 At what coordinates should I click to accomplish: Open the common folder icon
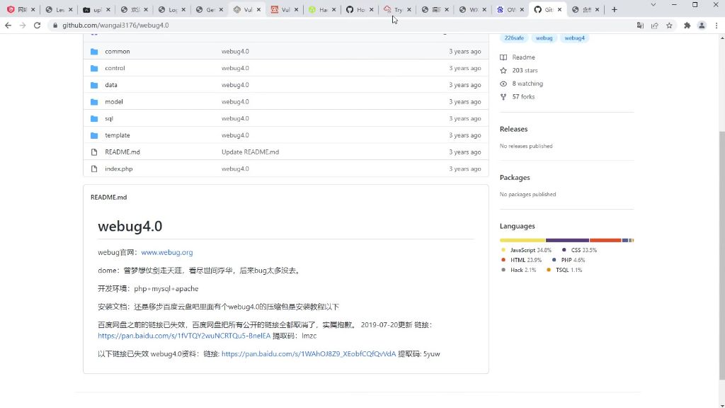94,51
